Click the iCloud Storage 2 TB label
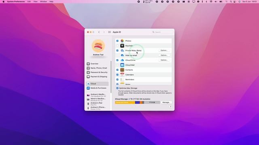The image size is (259, 145). [133, 99]
